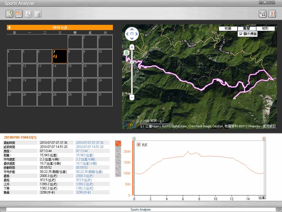Click the orange NEW toolbar icon
The width and height of the screenshot is (282, 212).
tap(19, 14)
